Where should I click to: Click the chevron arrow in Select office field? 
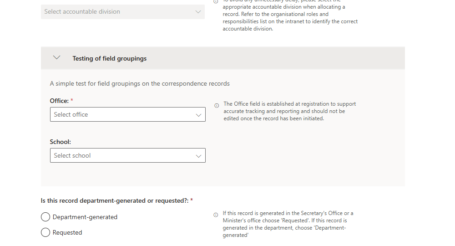(198, 115)
